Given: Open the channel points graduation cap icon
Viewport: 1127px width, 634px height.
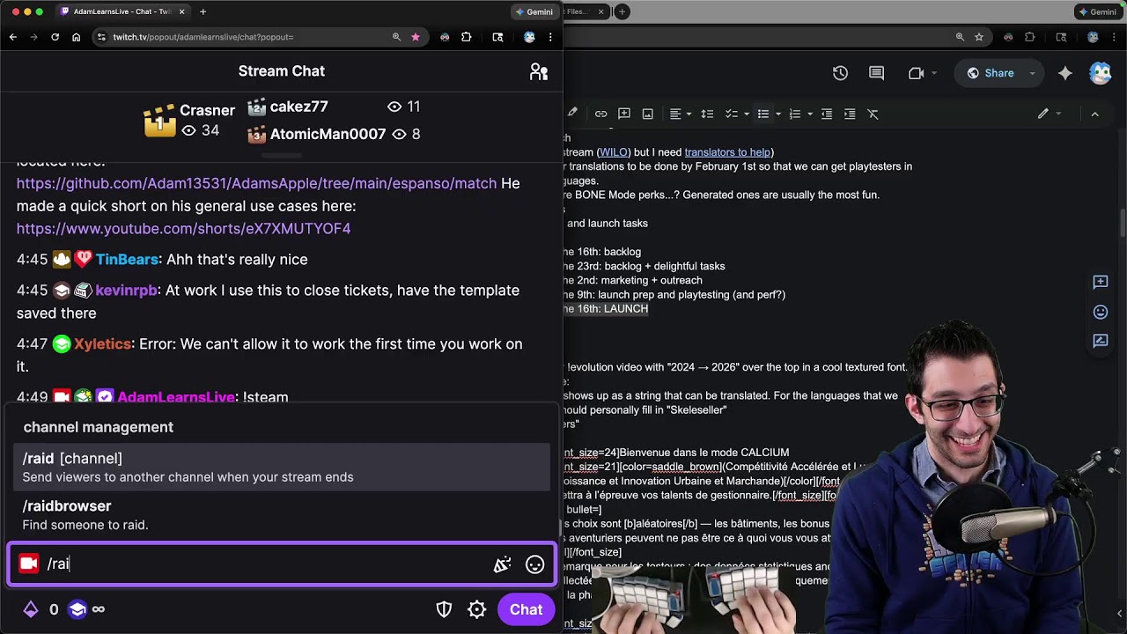Looking at the screenshot, I should pos(77,609).
